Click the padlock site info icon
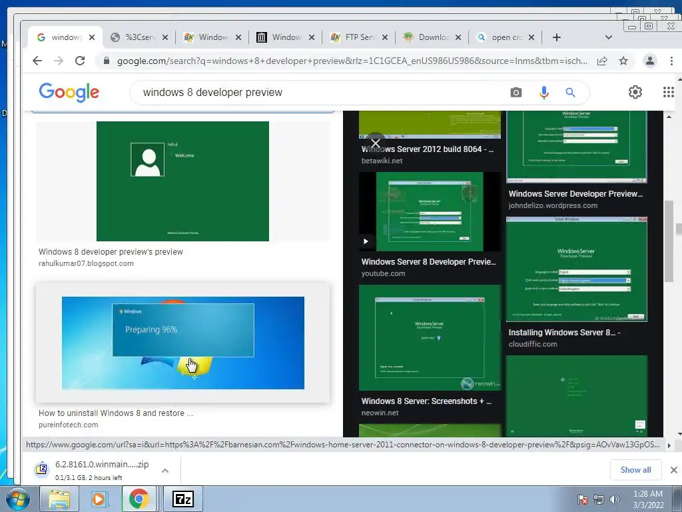The image size is (682, 512). click(106, 61)
